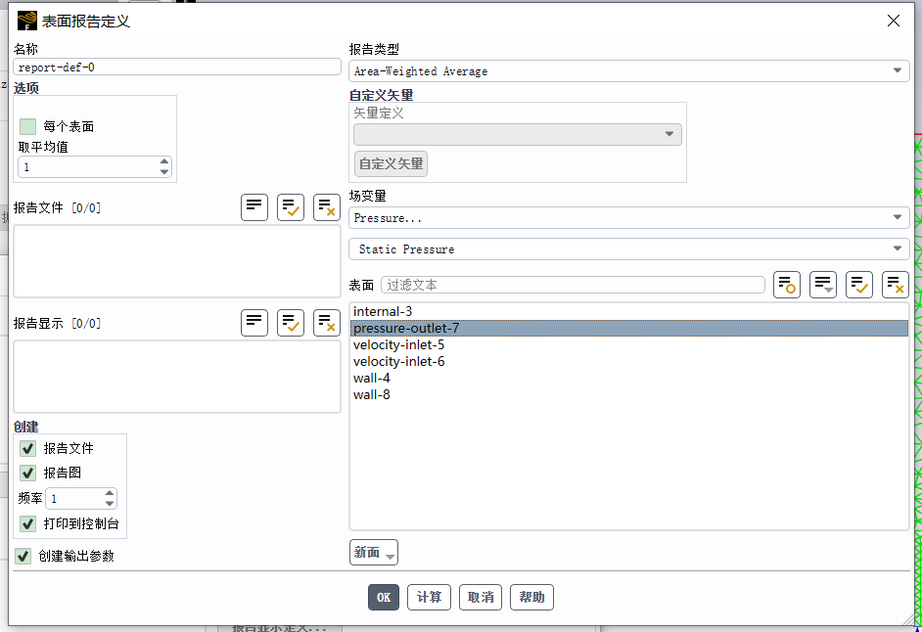This screenshot has height=632, width=922.
Task: Open the Pressure... field variable dropdown
Action: coord(629,218)
